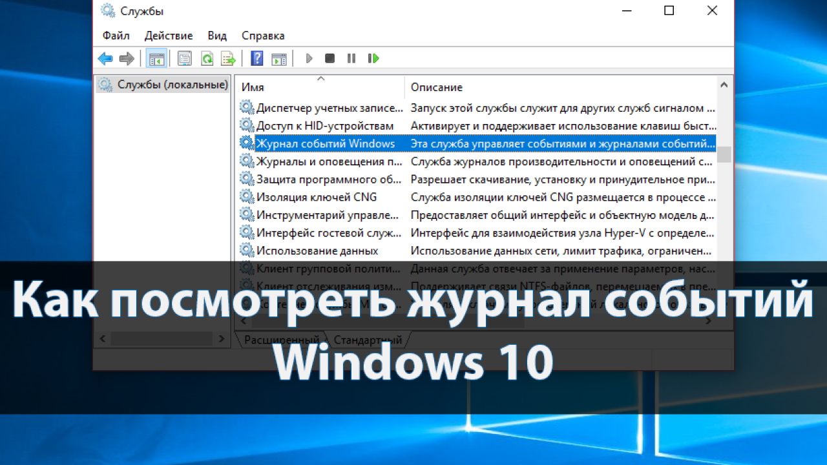Open the Действие menu

click(x=169, y=36)
